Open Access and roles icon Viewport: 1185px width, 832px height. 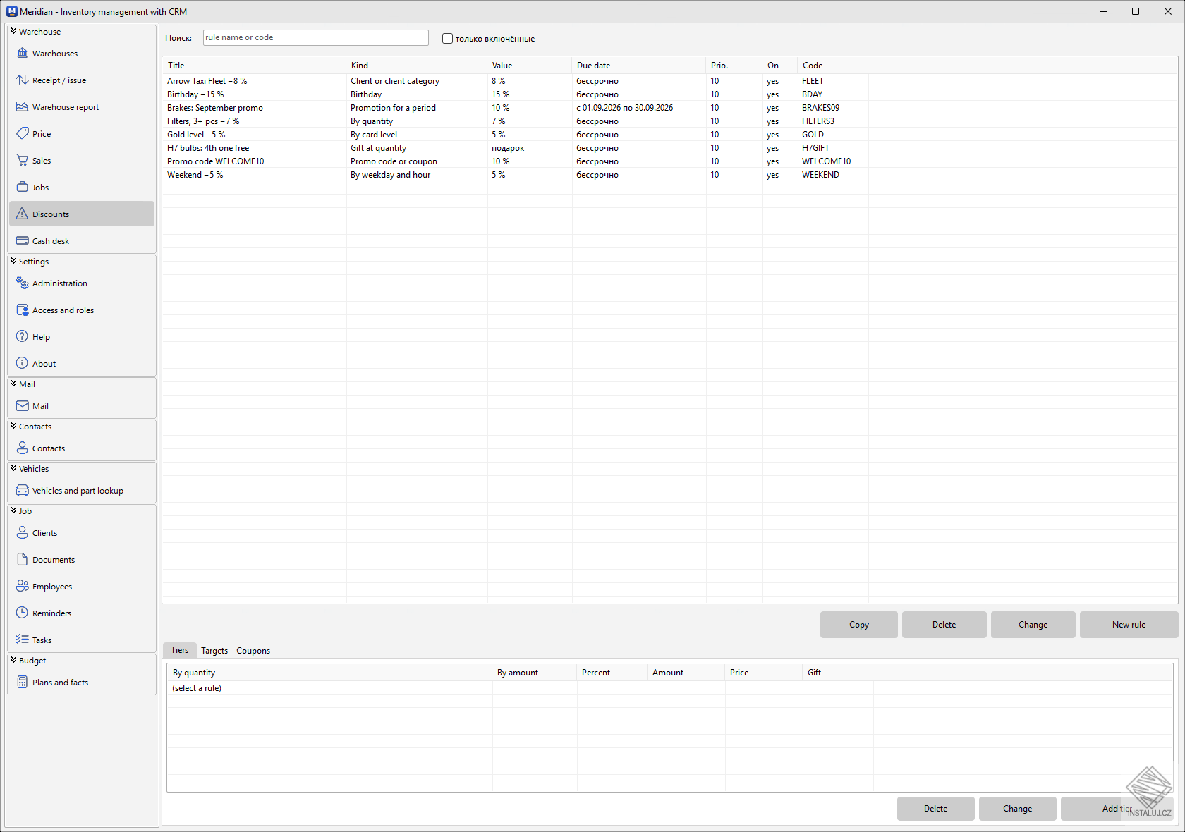pos(23,310)
